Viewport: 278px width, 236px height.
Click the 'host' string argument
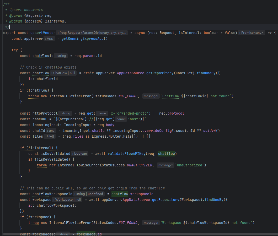134,119
